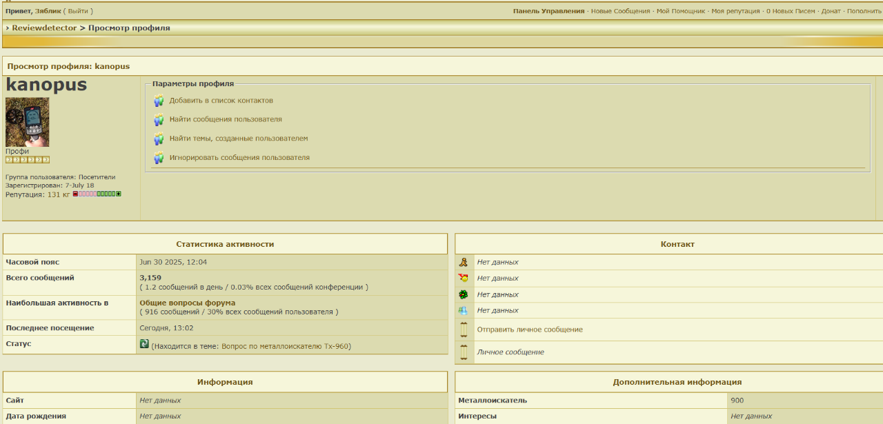Click 'Пополнить' at top right
This screenshot has width=883, height=424.
point(864,11)
